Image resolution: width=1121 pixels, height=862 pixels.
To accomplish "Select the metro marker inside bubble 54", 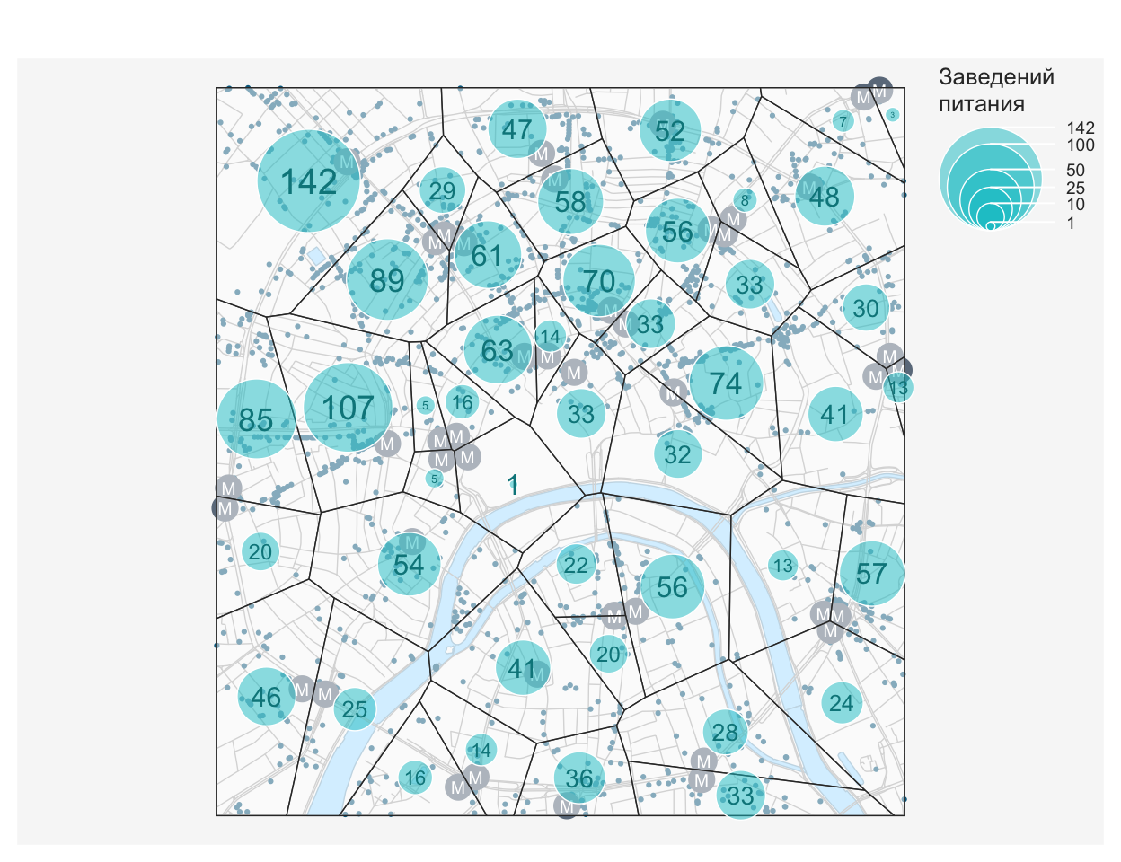I will click(x=412, y=542).
